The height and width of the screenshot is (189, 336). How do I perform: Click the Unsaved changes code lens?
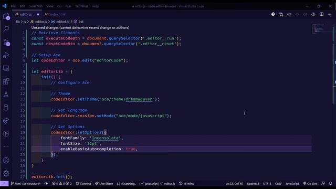[80, 28]
